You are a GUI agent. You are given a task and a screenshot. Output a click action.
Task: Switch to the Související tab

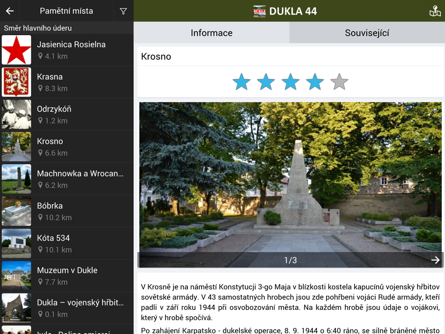pyautogui.click(x=367, y=33)
